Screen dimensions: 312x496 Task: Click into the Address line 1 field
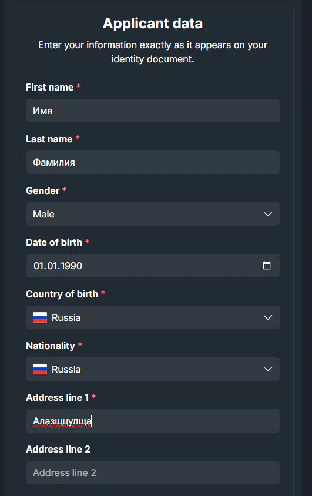click(x=153, y=421)
